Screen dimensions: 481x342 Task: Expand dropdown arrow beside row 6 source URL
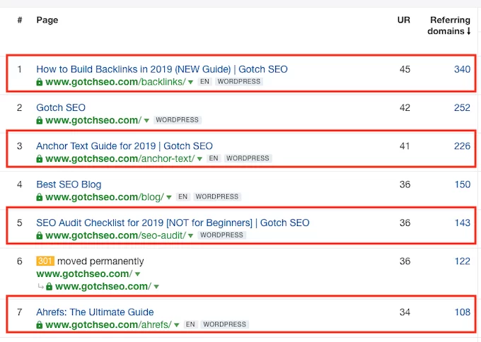coord(137,274)
